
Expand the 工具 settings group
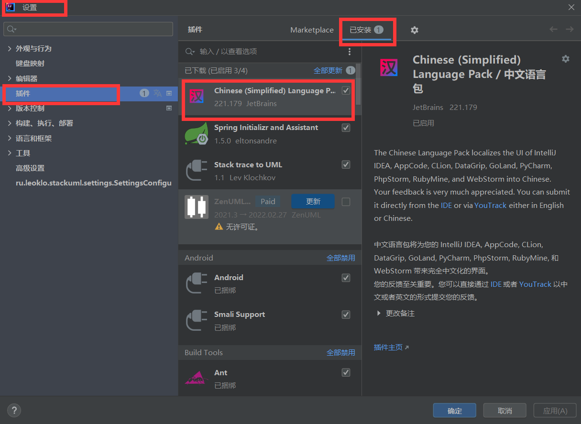pyautogui.click(x=10, y=153)
